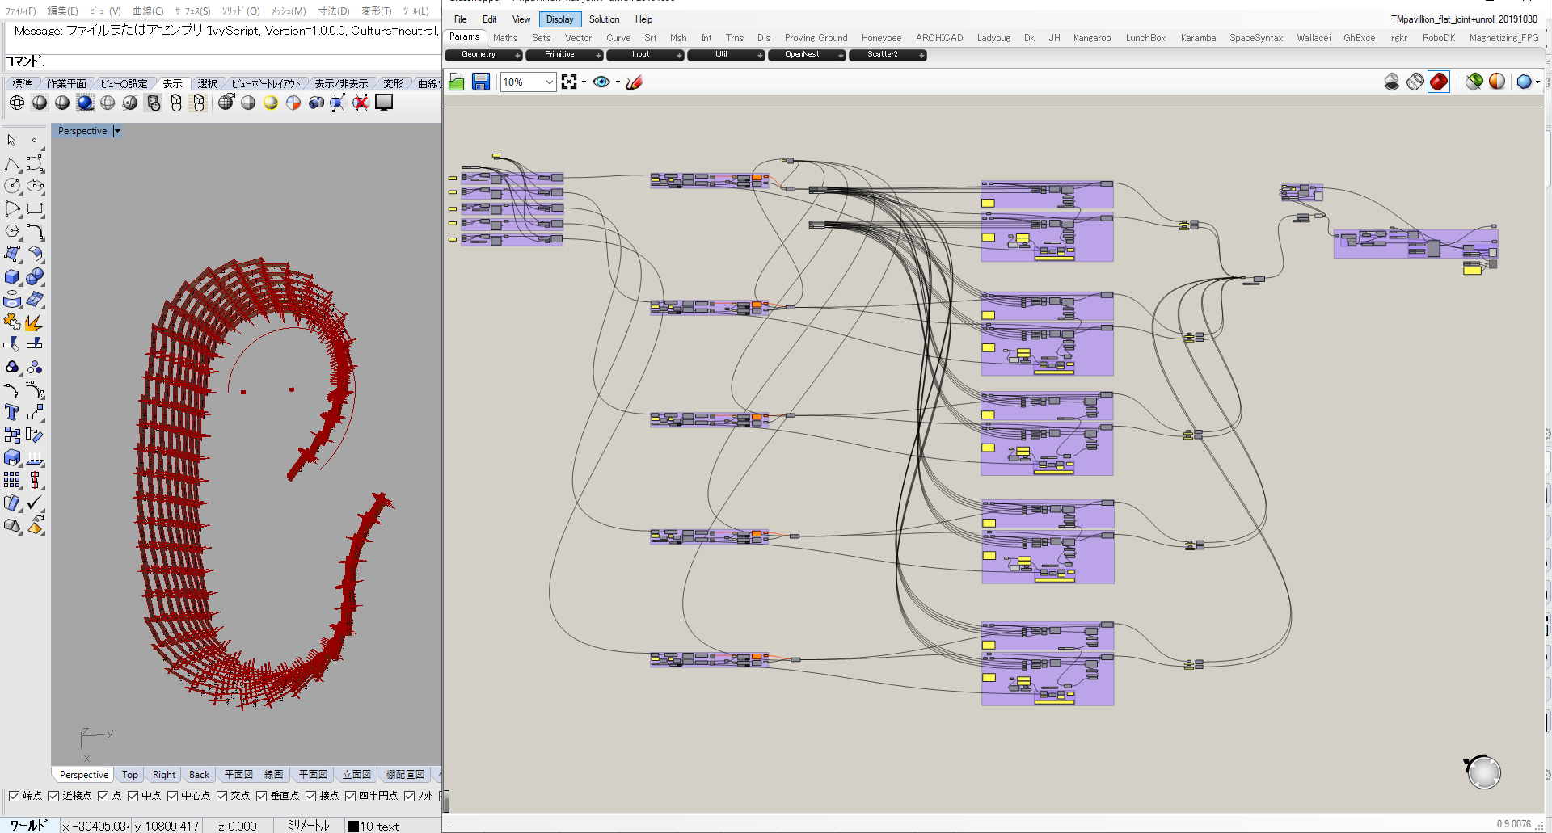Image resolution: width=1552 pixels, height=833 pixels.
Task: Toggle the 中点 osnap checkbox
Action: [x=133, y=796]
